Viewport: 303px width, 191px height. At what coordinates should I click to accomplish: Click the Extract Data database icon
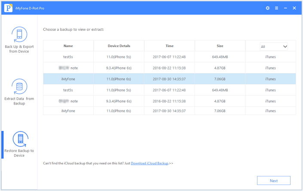click(x=19, y=87)
